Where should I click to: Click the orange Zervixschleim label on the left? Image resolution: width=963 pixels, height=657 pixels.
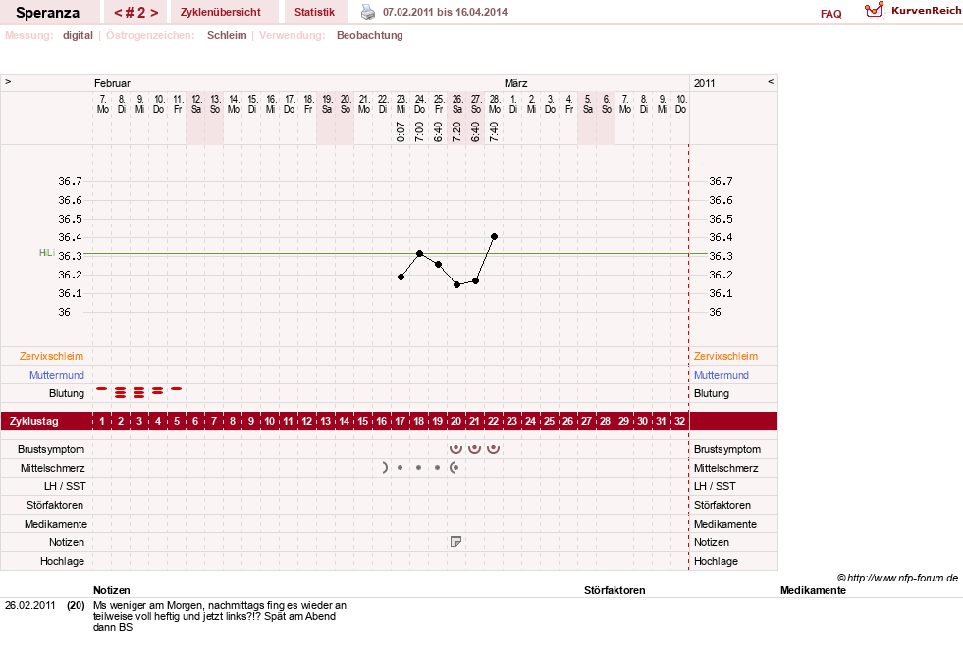coord(52,356)
